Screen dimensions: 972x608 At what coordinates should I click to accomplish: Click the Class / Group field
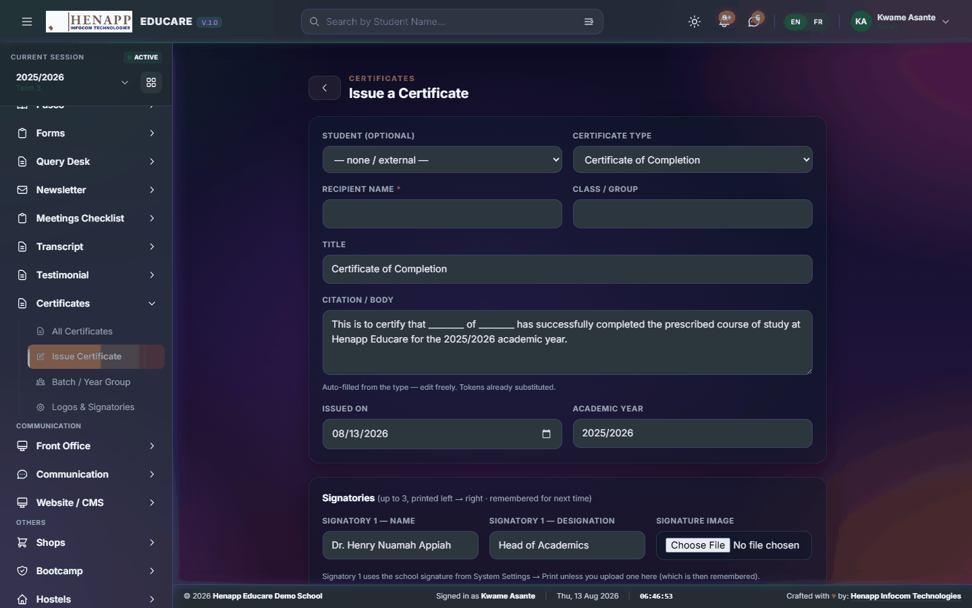coord(693,213)
